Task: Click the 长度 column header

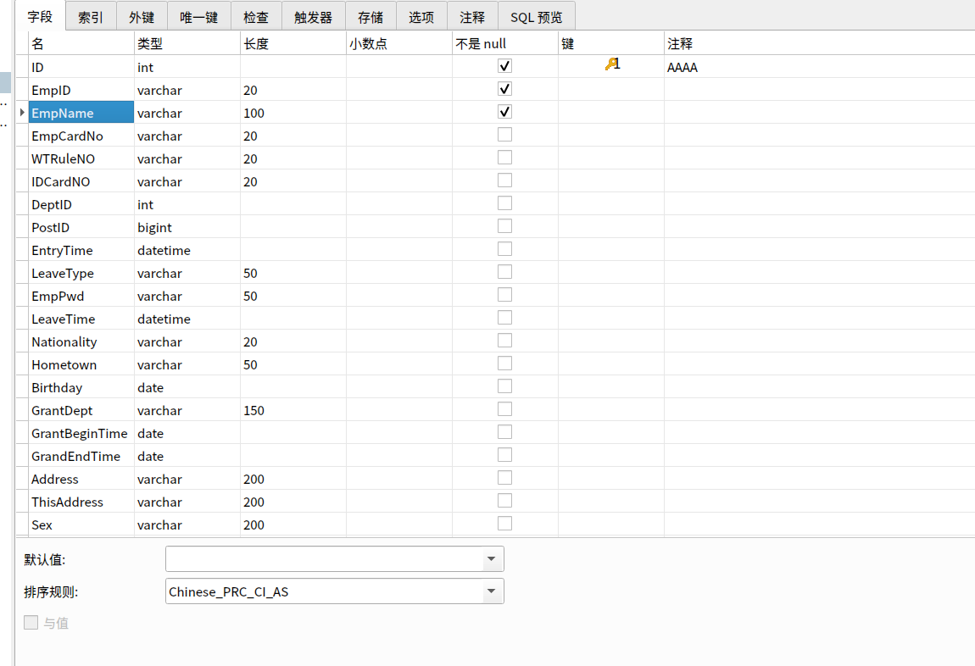Action: click(292, 43)
